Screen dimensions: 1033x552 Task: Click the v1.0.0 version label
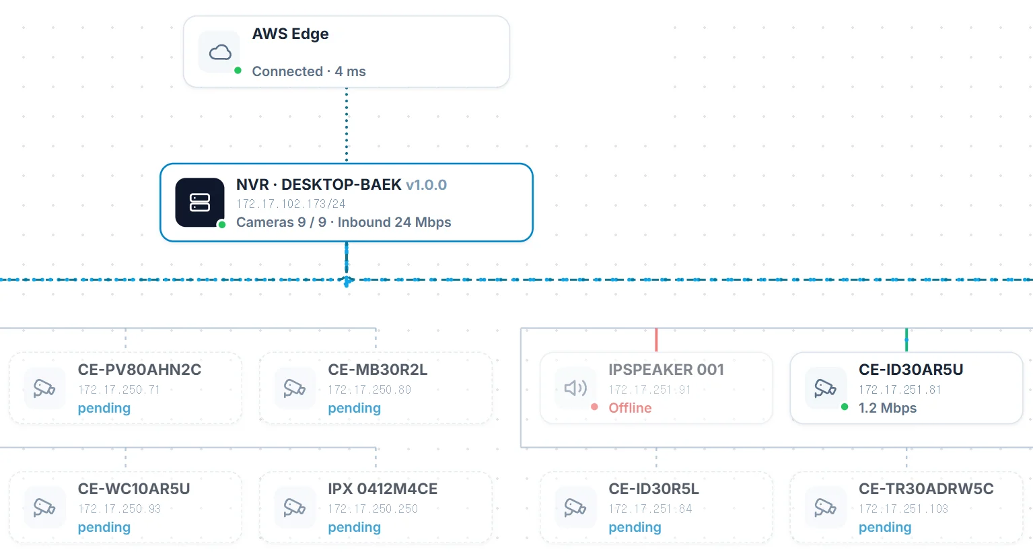[427, 184]
